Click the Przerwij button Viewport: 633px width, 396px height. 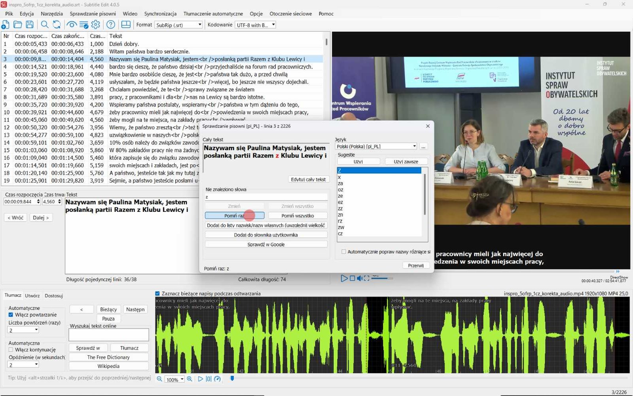[416, 265]
